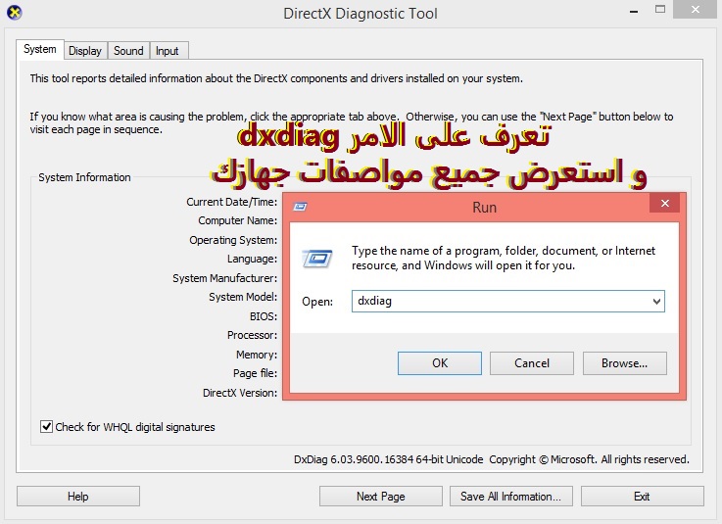The width and height of the screenshot is (722, 524).
Task: Open the Sound tab
Action: pos(128,51)
